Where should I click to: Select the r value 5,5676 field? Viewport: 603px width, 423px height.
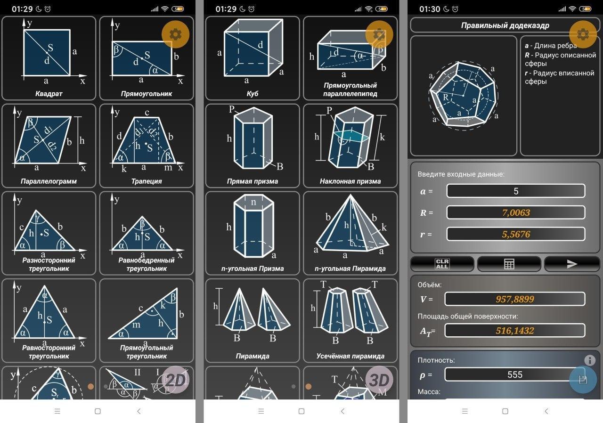(516, 234)
